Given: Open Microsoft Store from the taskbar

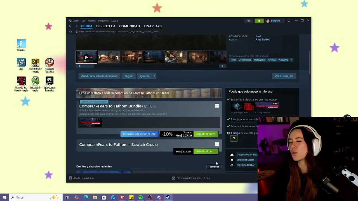Looking at the screenshot, I should pyautogui.click(x=104, y=197).
